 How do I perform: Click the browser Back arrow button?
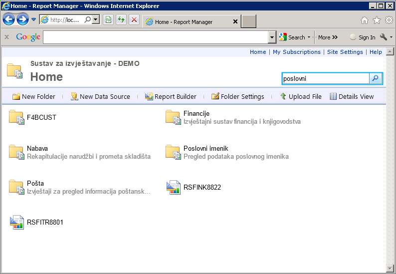pyautogui.click(x=8, y=19)
